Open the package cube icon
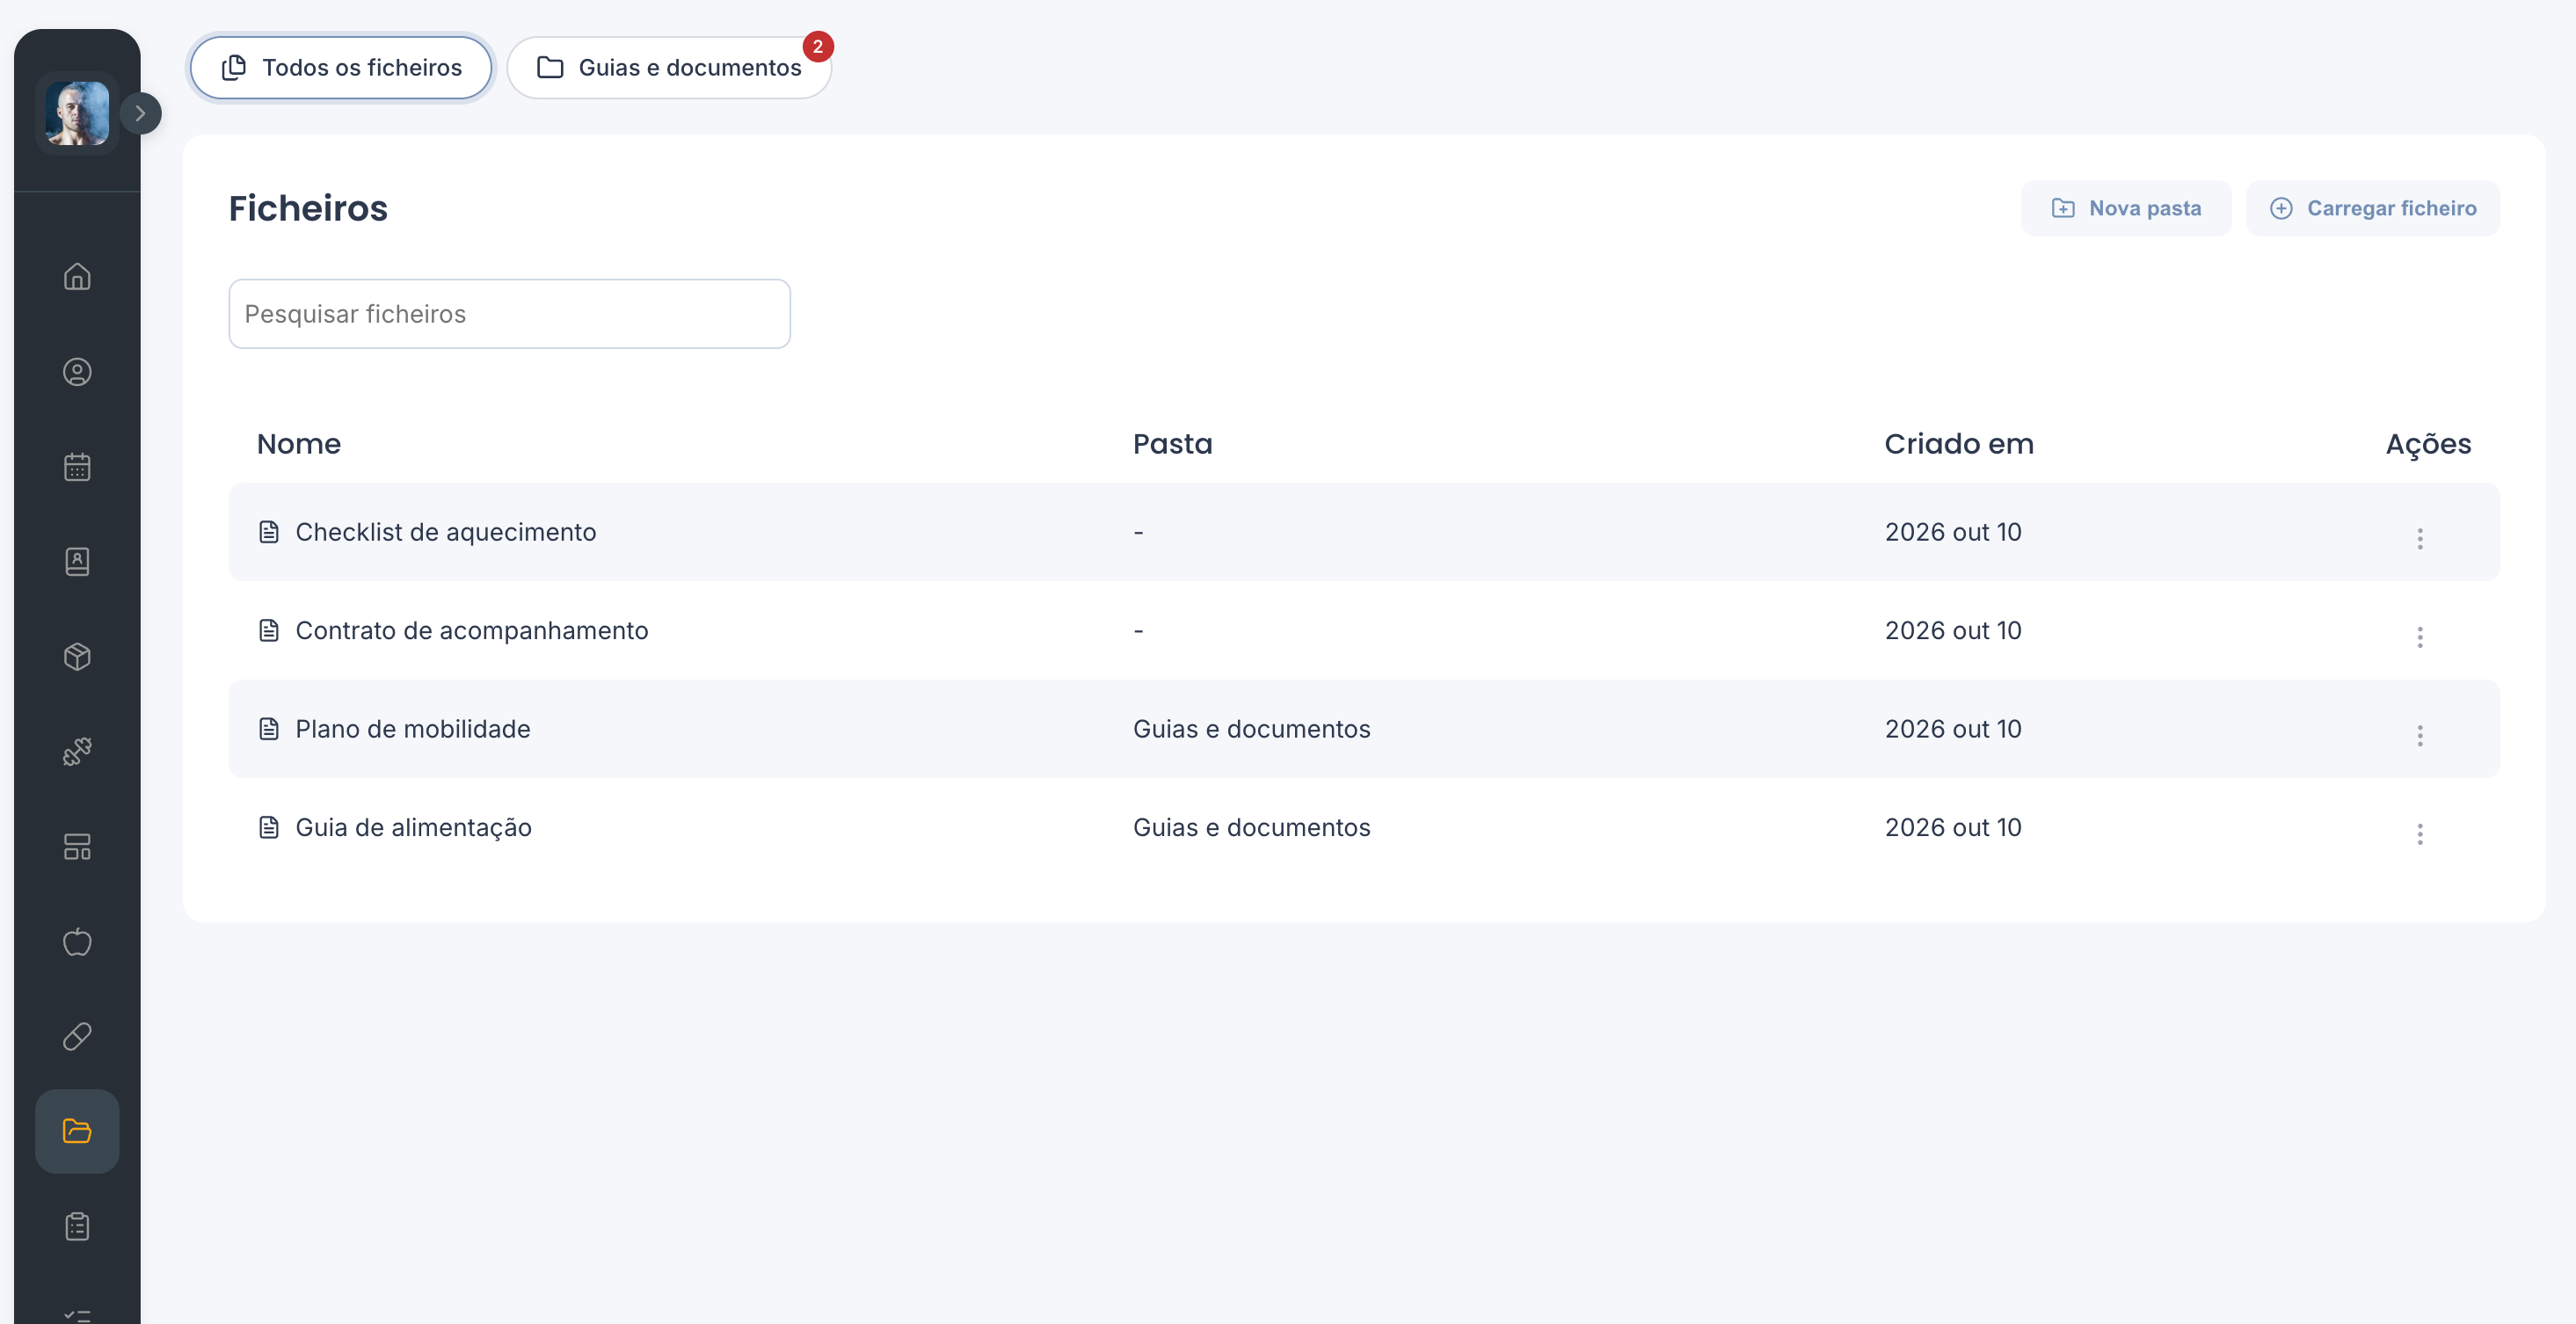 [x=77, y=657]
